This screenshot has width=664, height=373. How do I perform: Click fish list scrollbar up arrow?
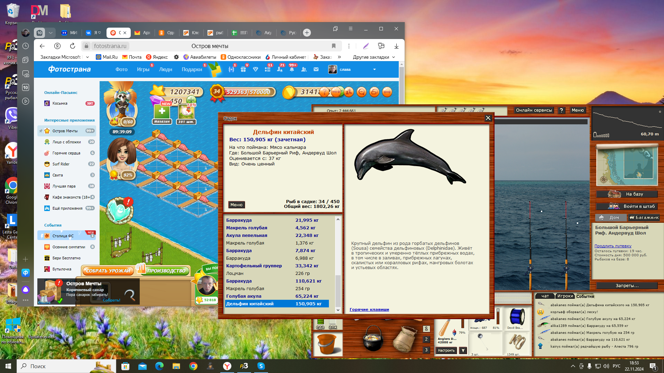[338, 219]
